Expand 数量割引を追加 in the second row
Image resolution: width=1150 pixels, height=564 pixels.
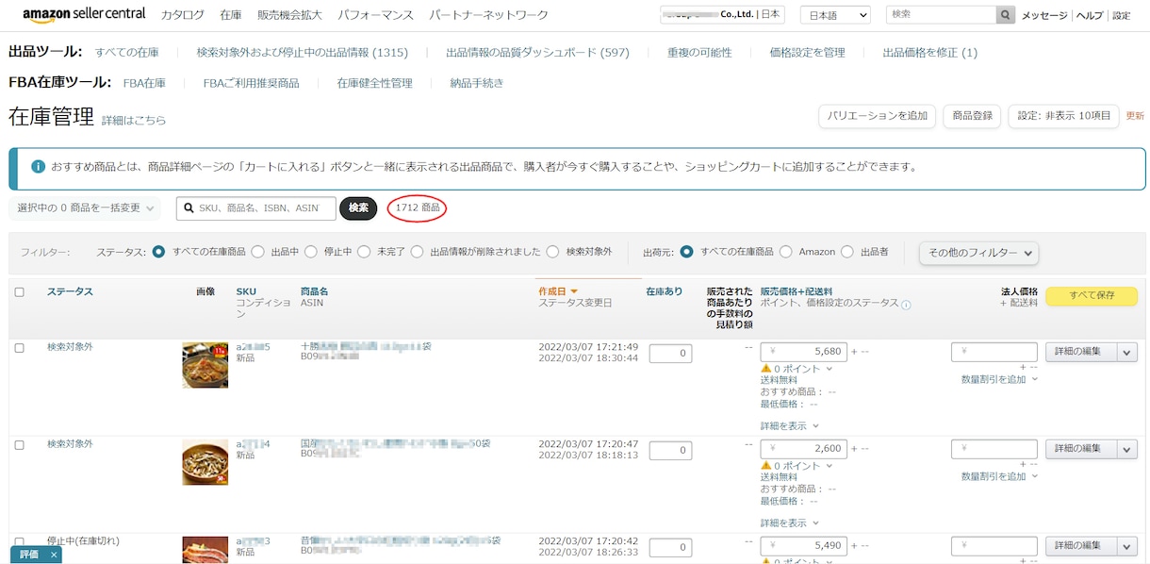point(999,476)
